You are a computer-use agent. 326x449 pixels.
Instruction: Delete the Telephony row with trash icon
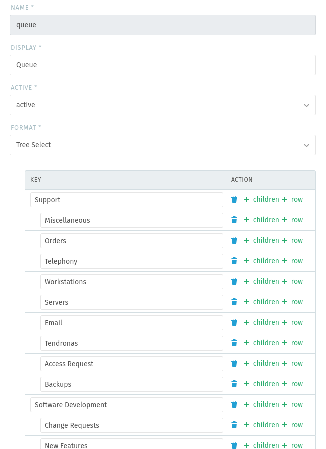click(x=234, y=261)
